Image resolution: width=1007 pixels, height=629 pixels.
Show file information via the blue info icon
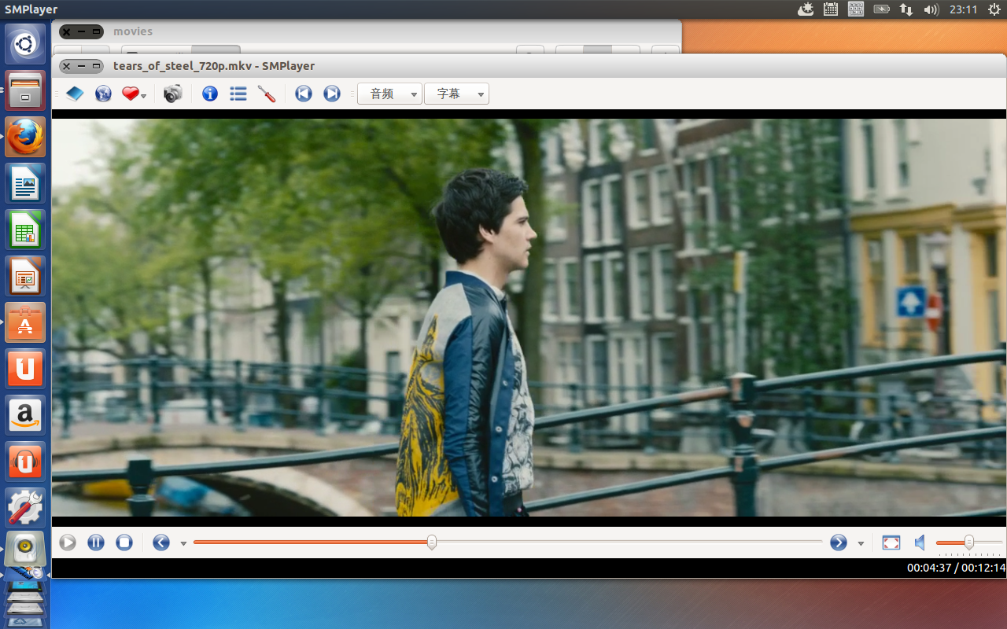(210, 94)
